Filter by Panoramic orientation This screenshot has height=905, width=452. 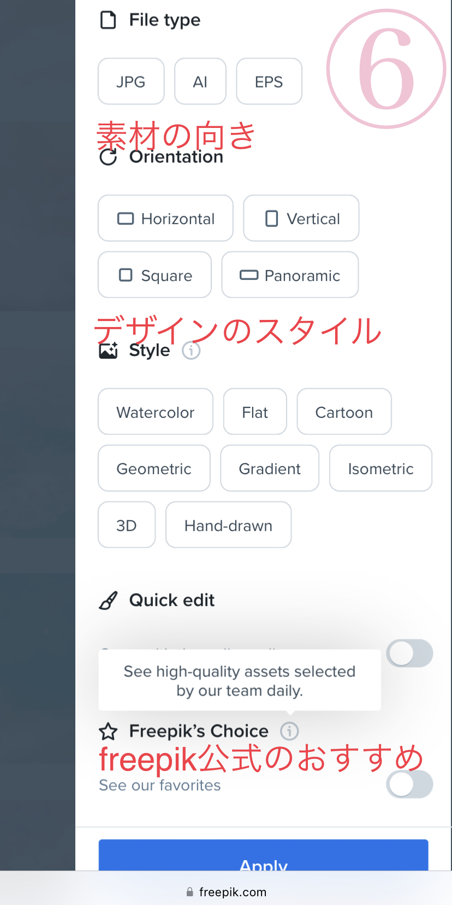coord(290,275)
